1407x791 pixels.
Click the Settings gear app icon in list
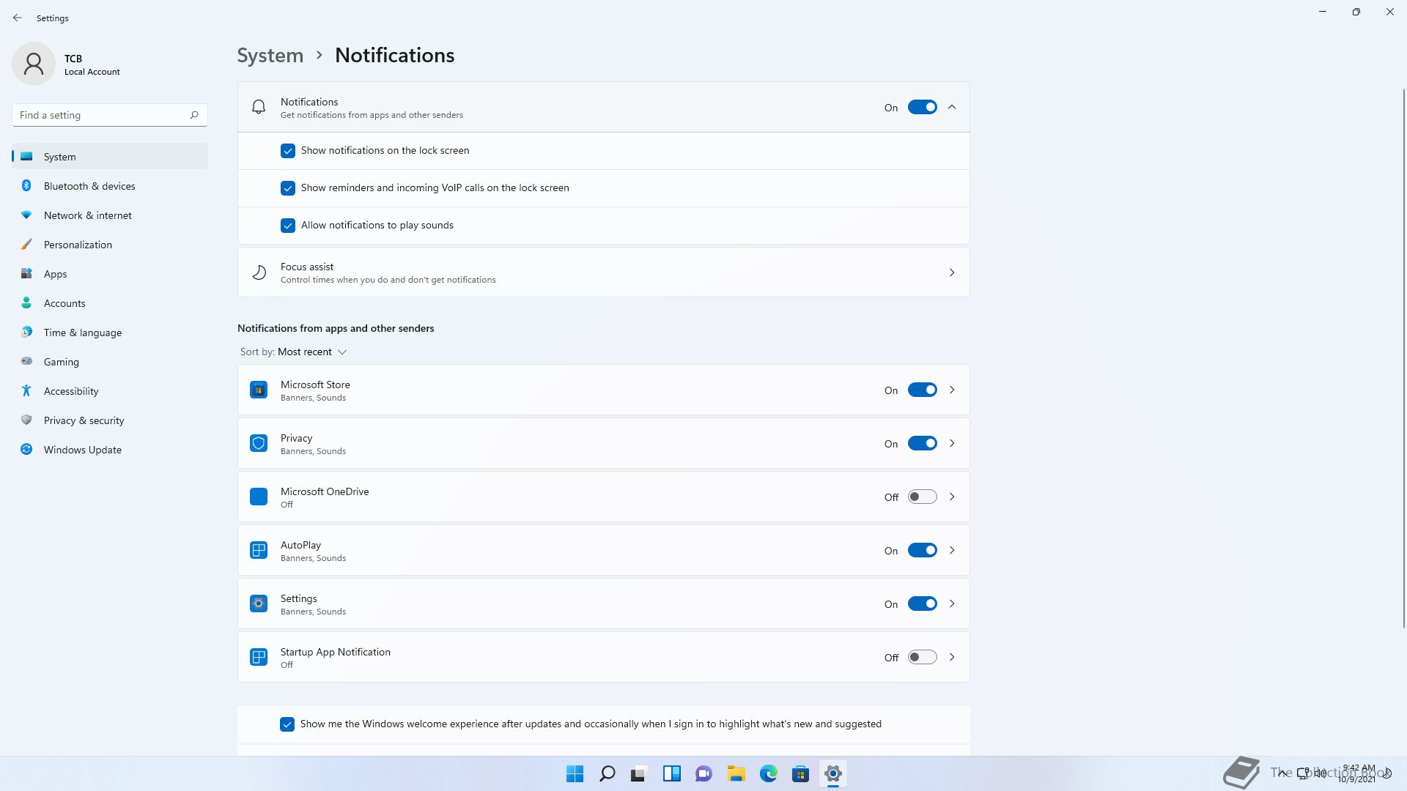(x=259, y=604)
